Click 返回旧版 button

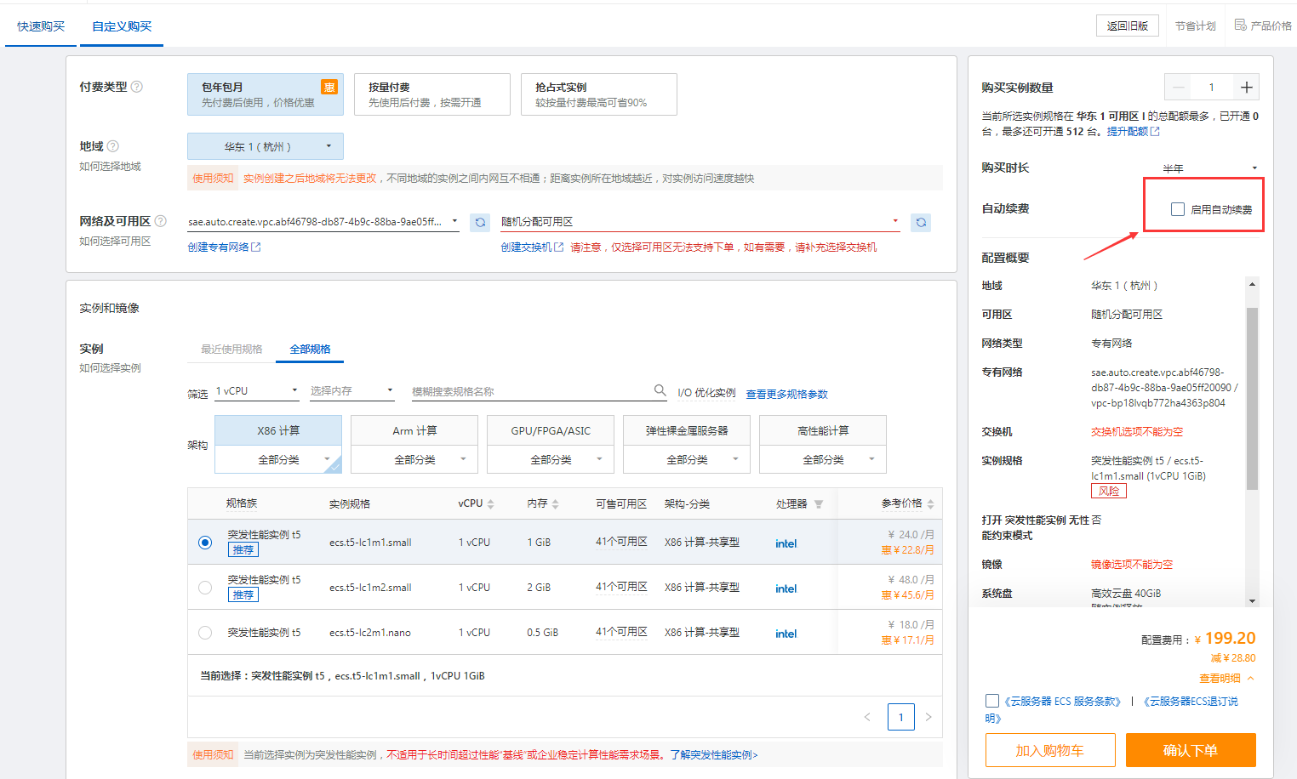(1127, 26)
